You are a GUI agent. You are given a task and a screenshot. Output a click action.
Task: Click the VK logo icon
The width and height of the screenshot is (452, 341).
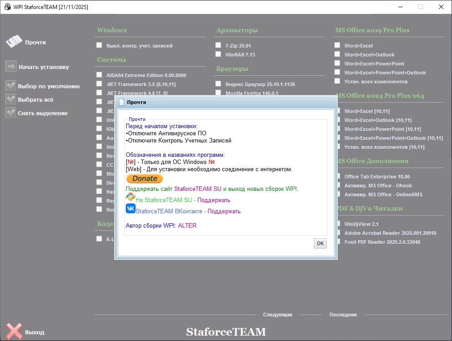pos(130,208)
